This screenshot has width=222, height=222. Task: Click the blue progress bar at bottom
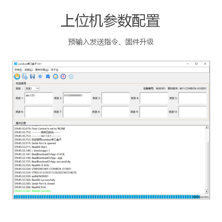click(x=104, y=197)
